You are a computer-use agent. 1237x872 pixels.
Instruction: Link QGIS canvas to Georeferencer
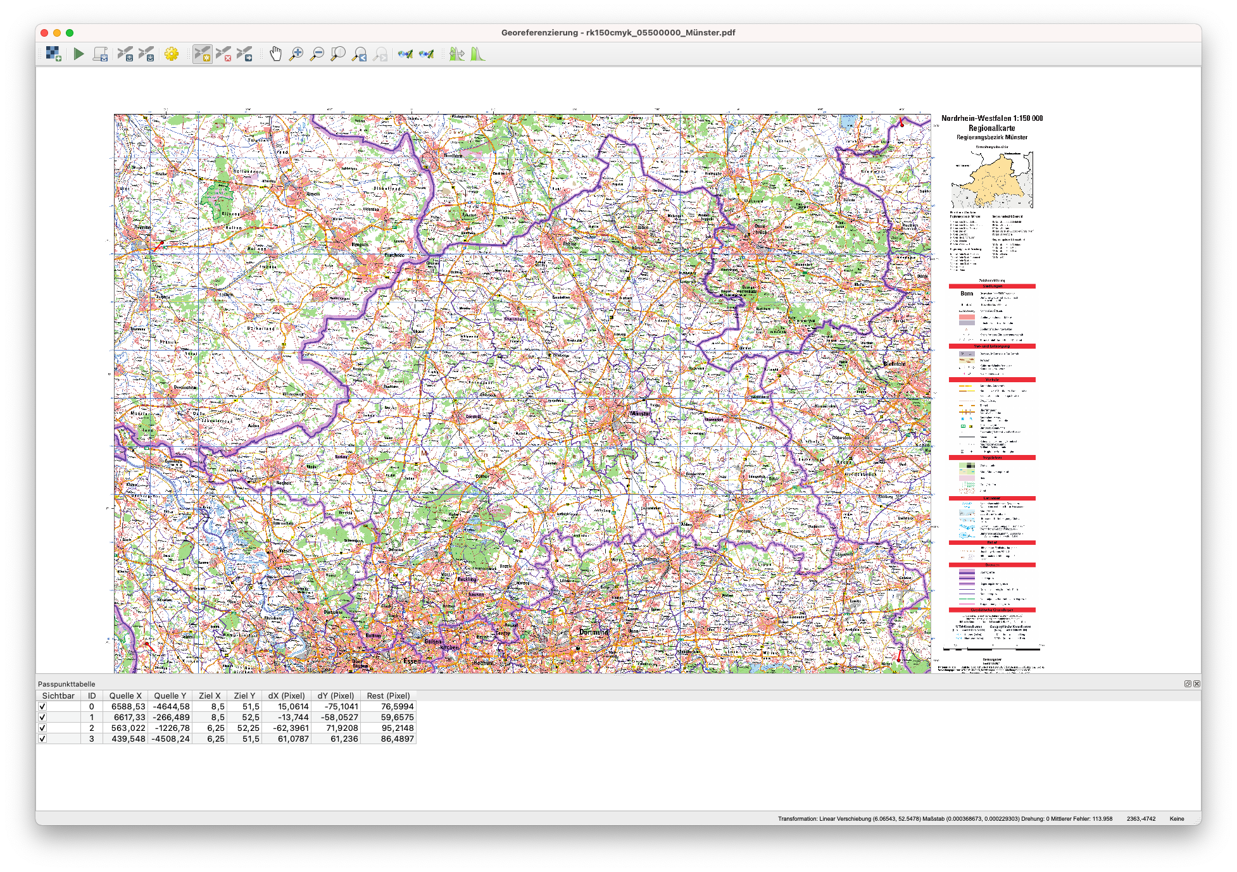pos(427,54)
